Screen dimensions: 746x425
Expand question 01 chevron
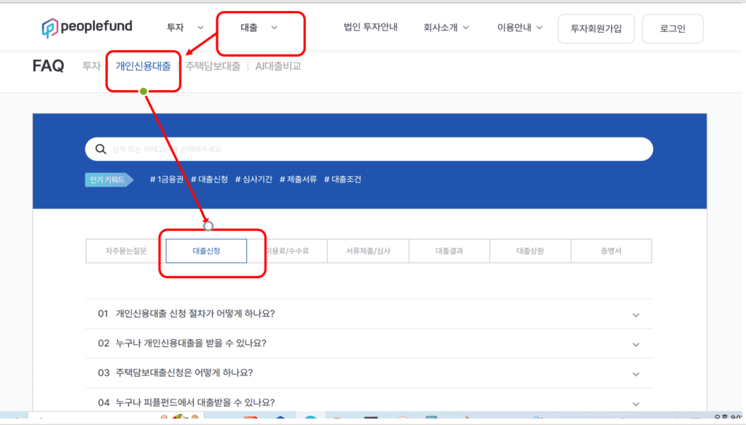(636, 315)
